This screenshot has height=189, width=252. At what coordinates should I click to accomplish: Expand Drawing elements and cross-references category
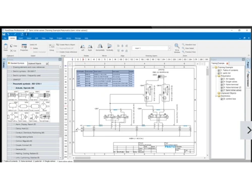click(x=33, y=67)
